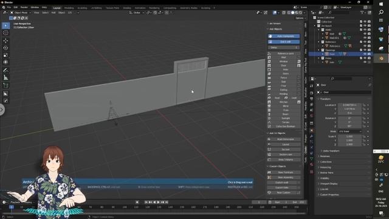Click the timeline playhead marker
This screenshot has width=389, height=219.
(x=12, y=207)
